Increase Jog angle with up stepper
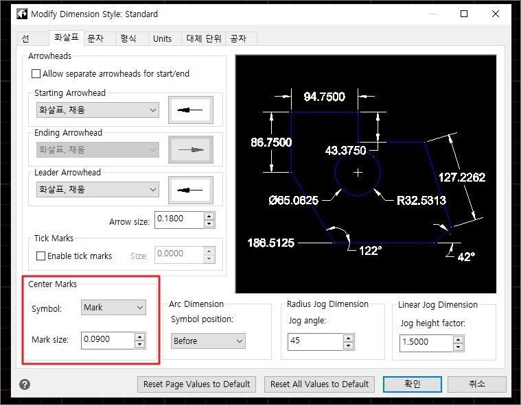The width and height of the screenshot is (521, 405). pyautogui.click(x=348, y=339)
